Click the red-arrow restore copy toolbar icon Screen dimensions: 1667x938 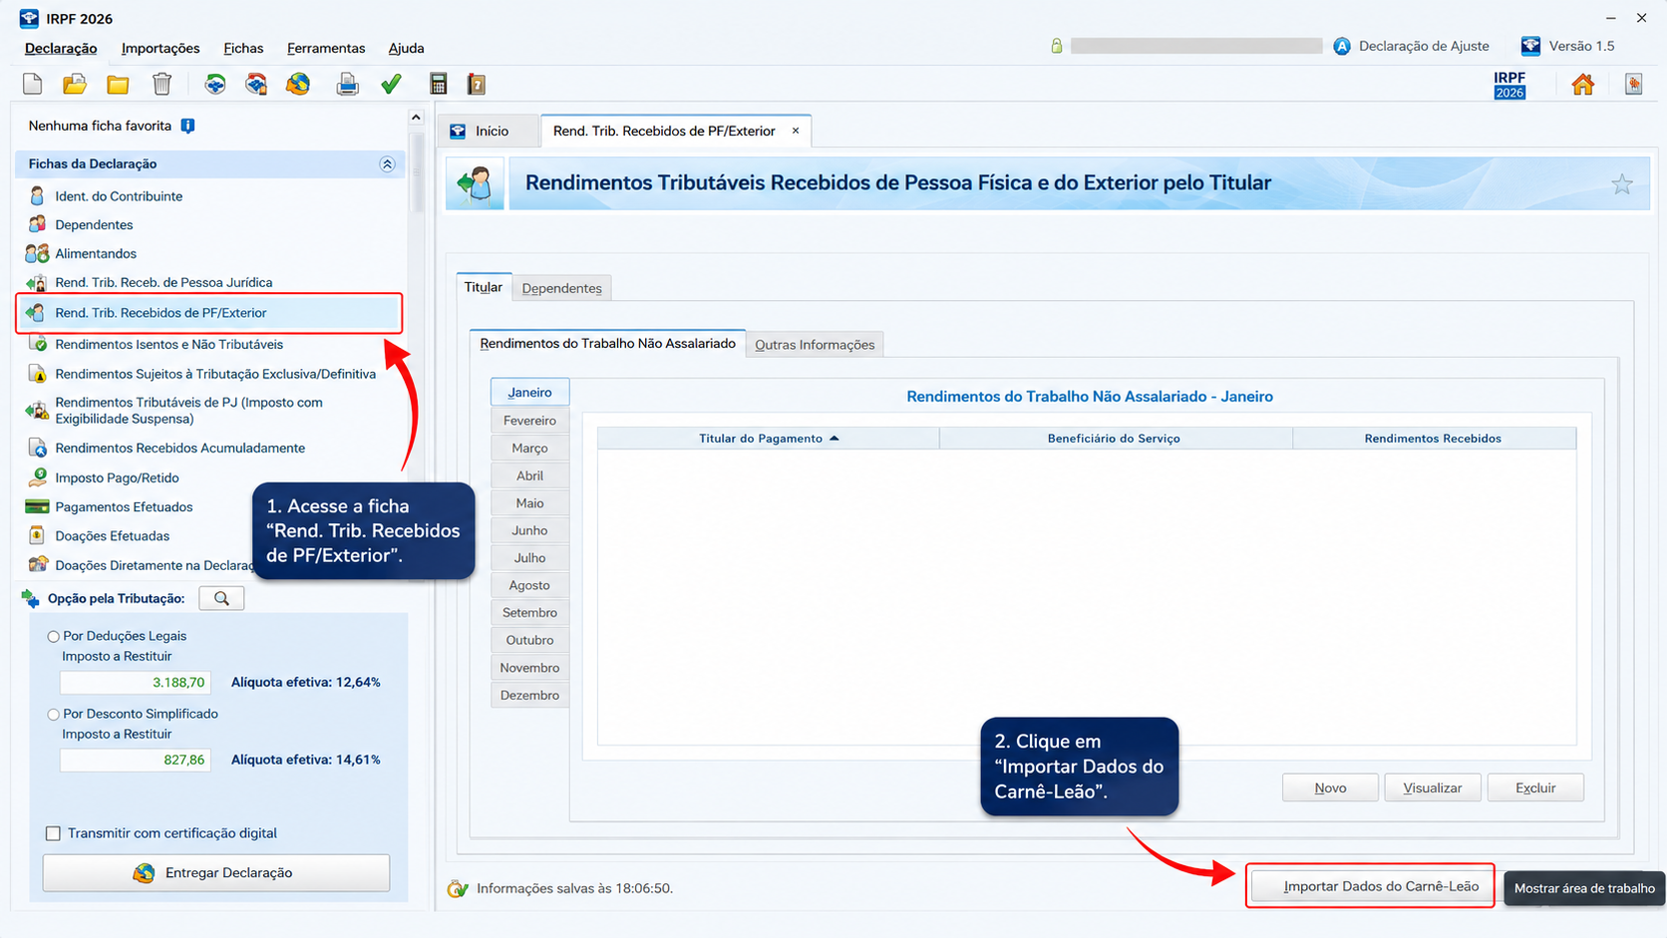256,84
